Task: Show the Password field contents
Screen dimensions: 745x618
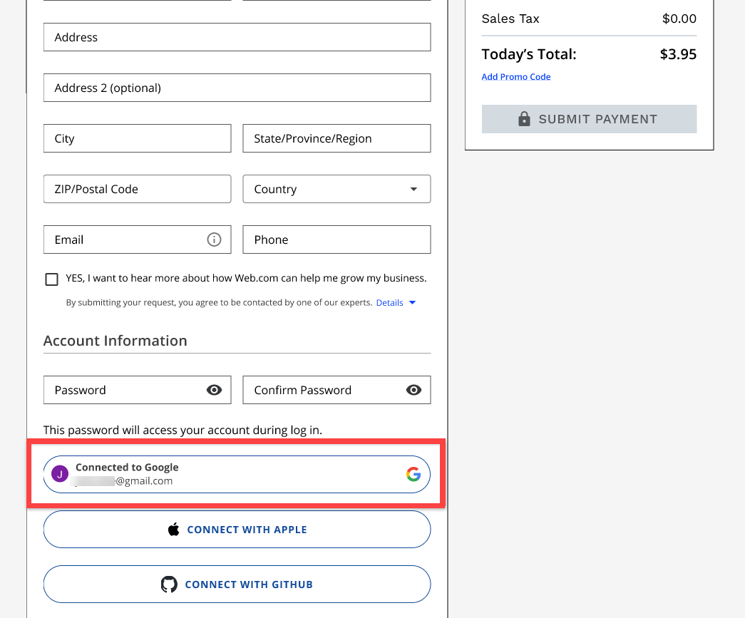Action: [214, 390]
